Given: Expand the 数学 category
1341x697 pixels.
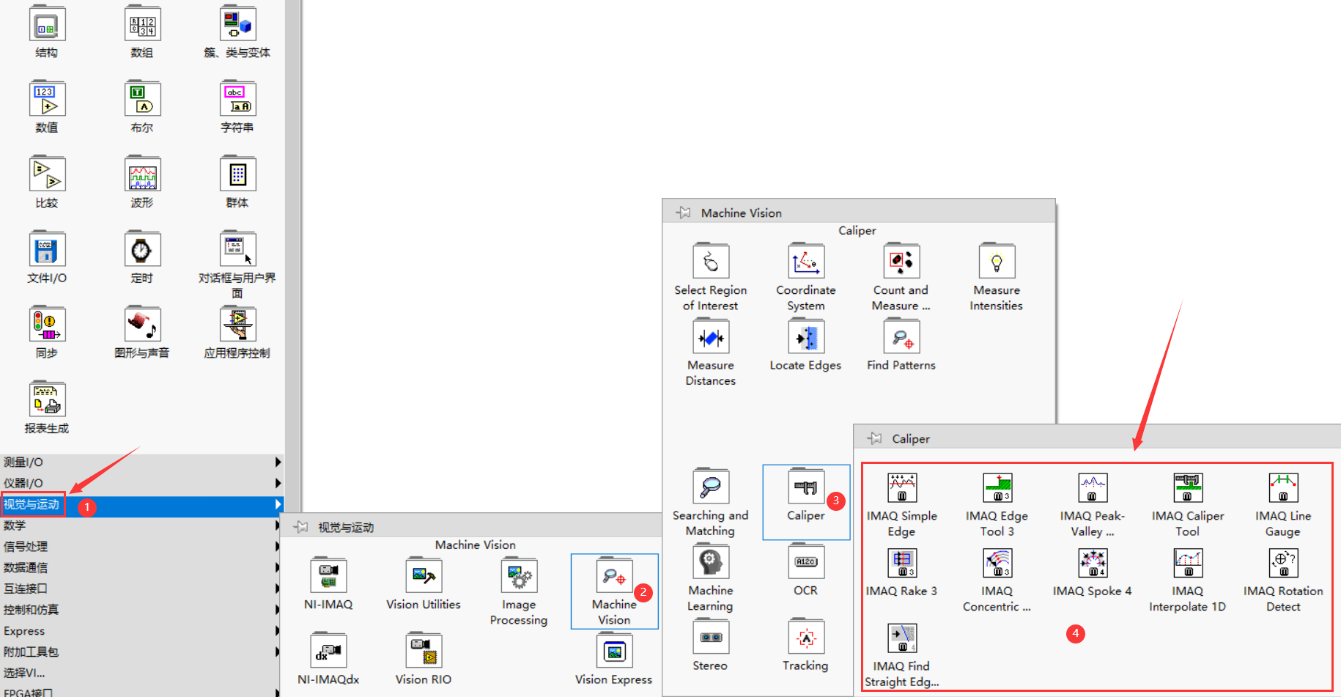Looking at the screenshot, I should pos(141,525).
